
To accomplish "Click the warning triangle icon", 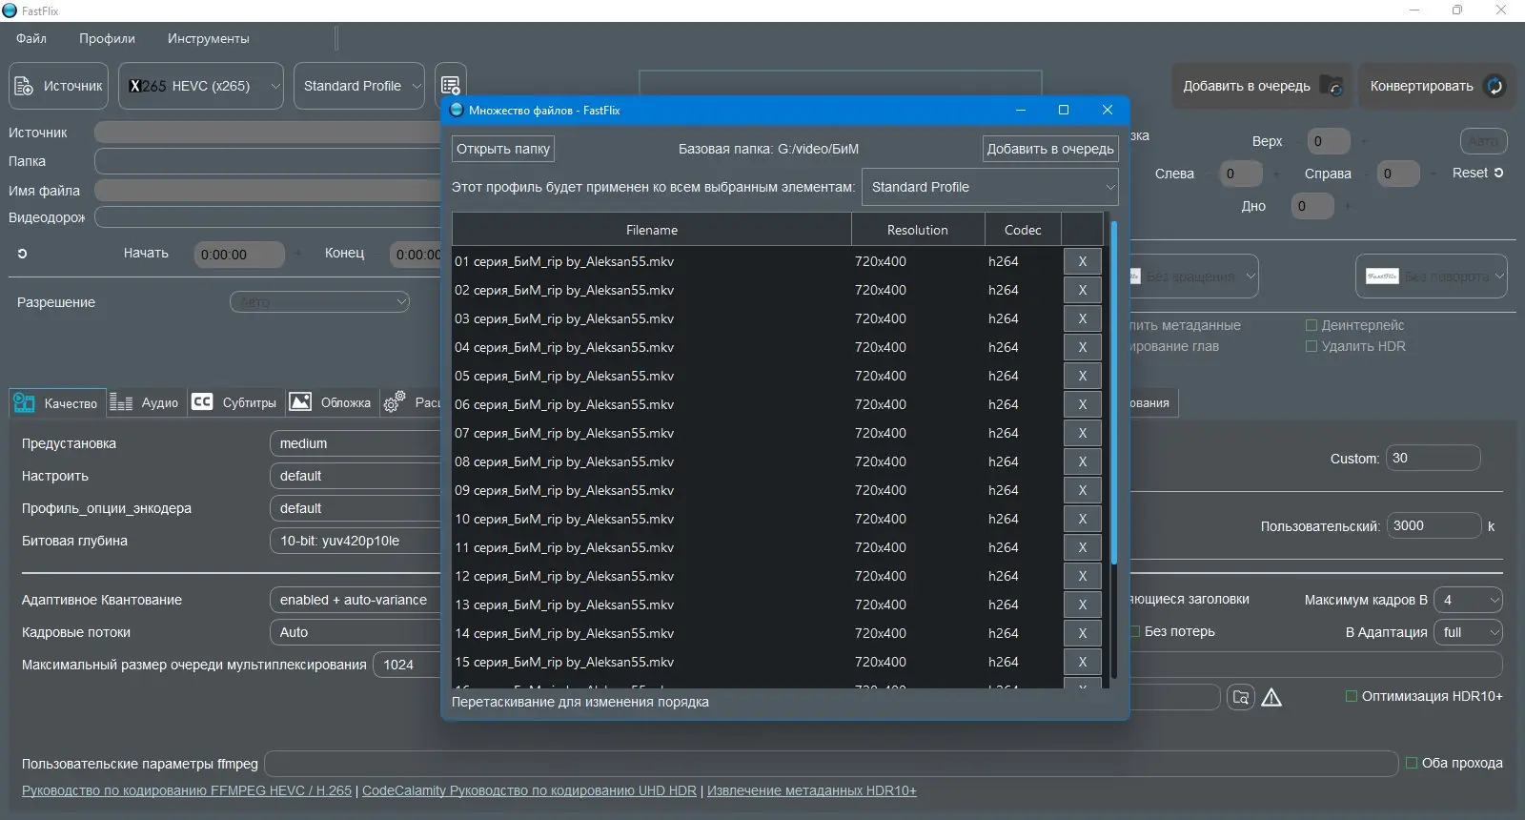I will coord(1271,698).
